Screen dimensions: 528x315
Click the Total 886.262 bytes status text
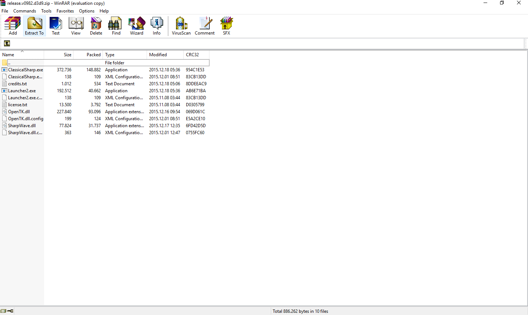[300, 311]
